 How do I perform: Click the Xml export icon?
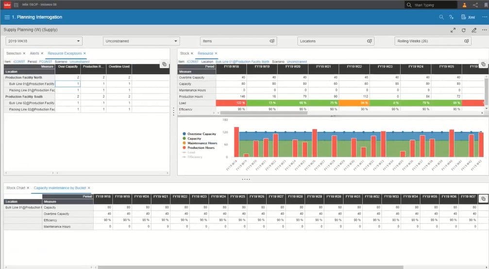(468, 17)
